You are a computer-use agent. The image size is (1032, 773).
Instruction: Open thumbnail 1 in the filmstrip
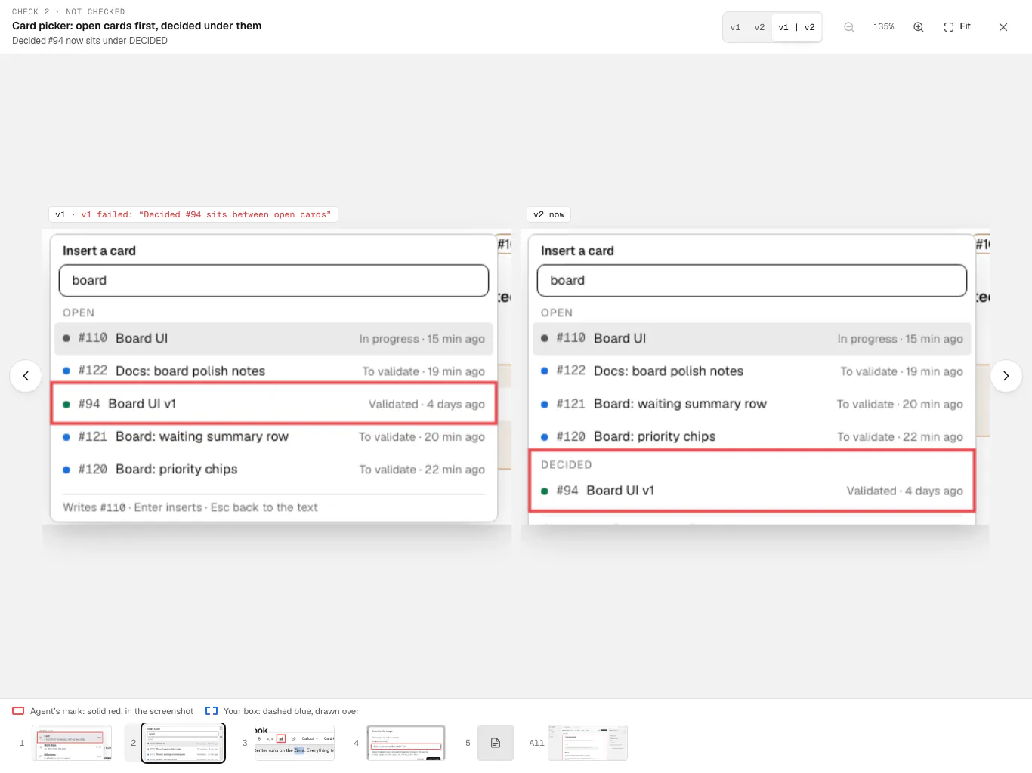click(x=72, y=743)
